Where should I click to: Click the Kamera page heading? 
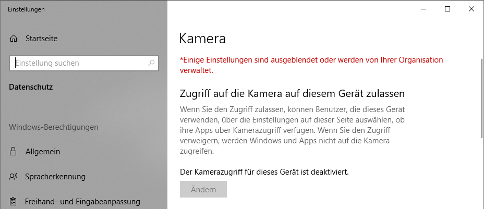coord(202,39)
